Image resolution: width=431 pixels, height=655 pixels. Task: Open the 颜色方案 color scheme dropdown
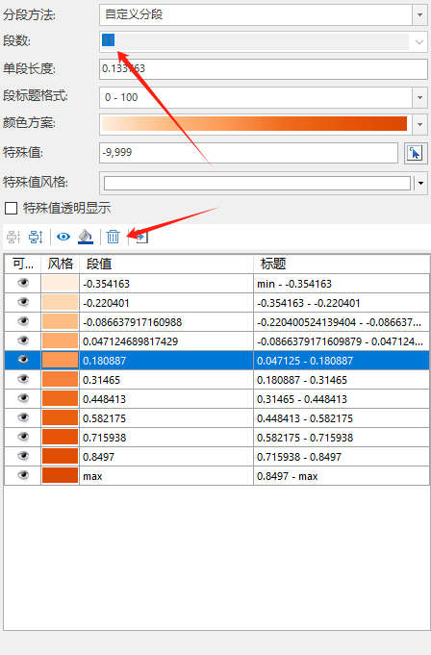(x=419, y=124)
